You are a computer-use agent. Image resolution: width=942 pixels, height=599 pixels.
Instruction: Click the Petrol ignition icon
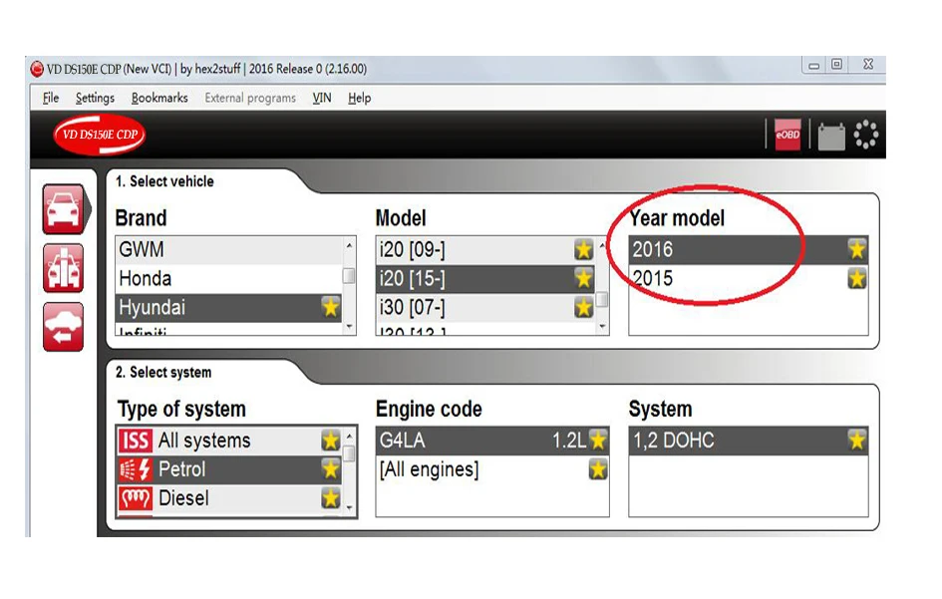(136, 469)
